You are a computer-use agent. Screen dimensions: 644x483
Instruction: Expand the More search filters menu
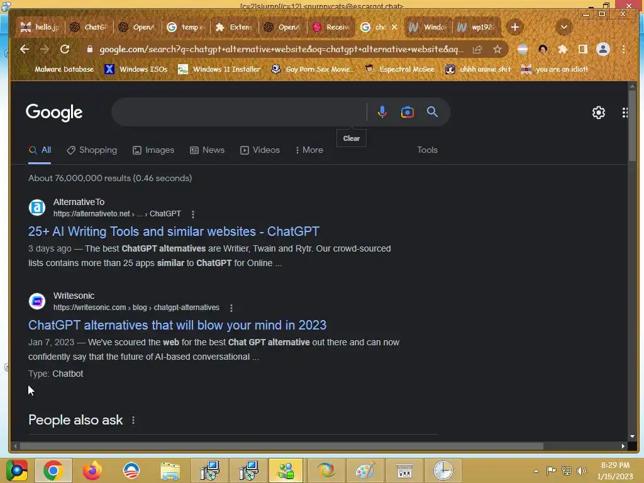(x=309, y=150)
